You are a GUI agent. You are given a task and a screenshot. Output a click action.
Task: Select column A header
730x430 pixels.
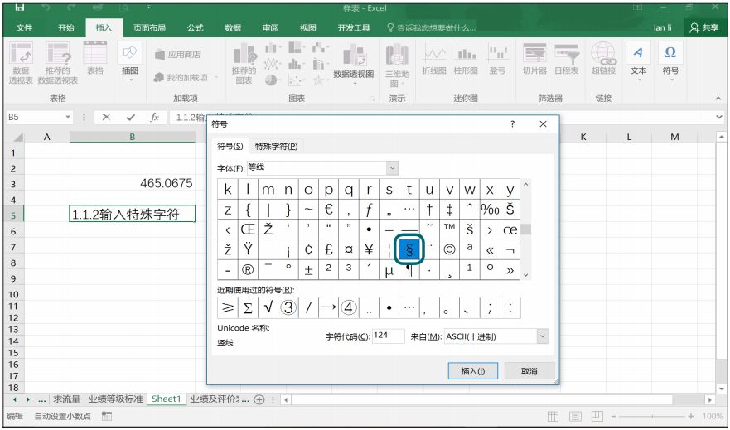[x=46, y=137]
